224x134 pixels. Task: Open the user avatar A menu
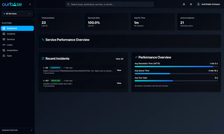tap(199, 4)
